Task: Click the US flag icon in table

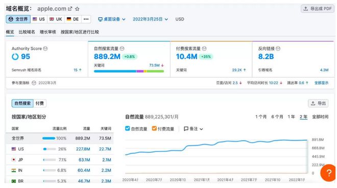Action: click(14, 149)
